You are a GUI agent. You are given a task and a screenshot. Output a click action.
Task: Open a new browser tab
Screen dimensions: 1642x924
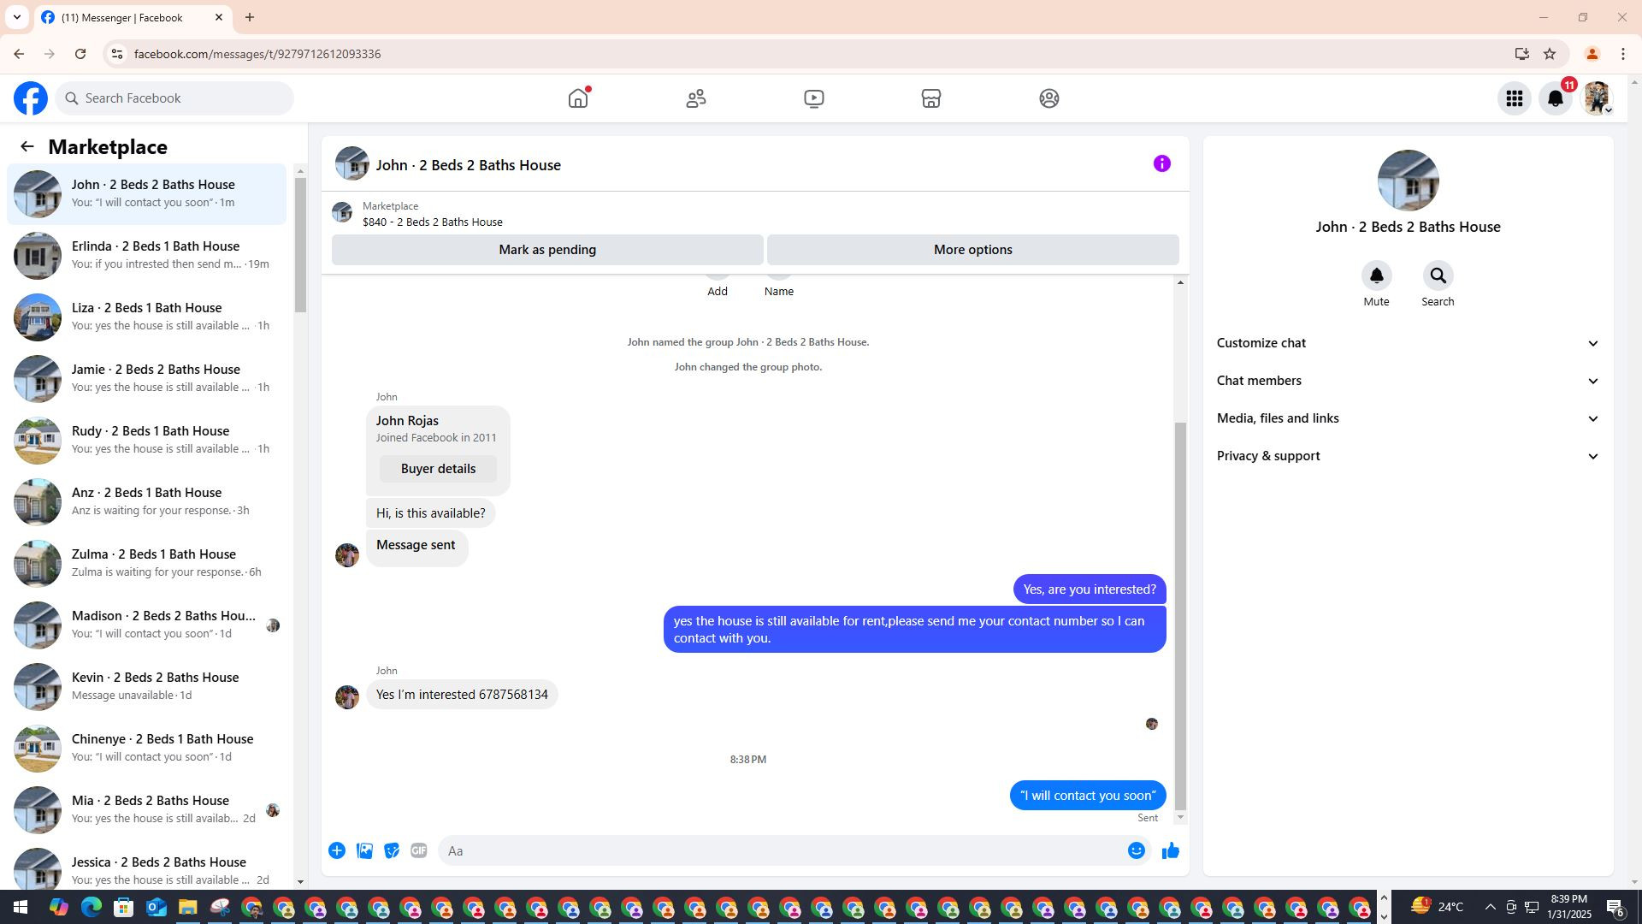click(x=250, y=17)
